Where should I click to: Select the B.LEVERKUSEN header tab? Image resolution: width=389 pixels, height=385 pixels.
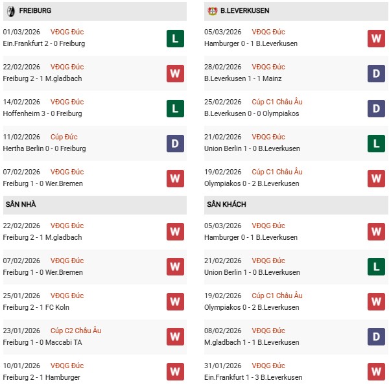[244, 11]
